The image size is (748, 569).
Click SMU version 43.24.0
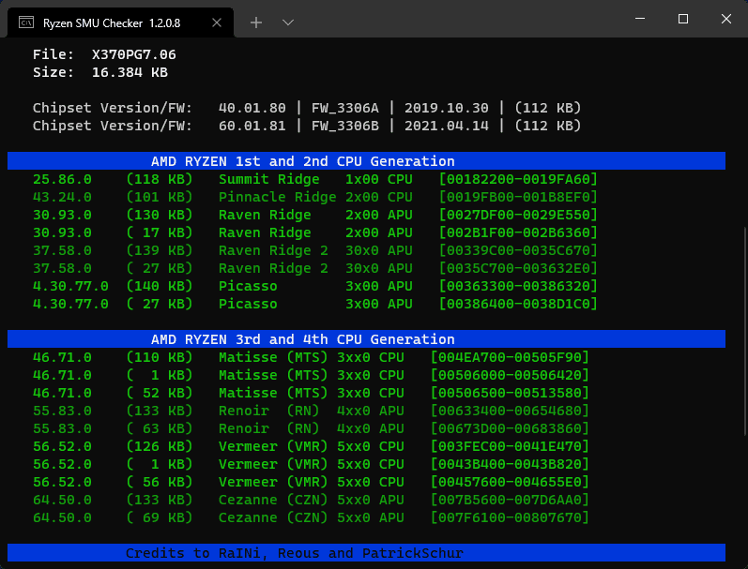62,197
